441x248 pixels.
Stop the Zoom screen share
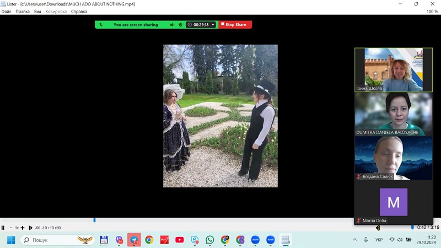pyautogui.click(x=235, y=24)
